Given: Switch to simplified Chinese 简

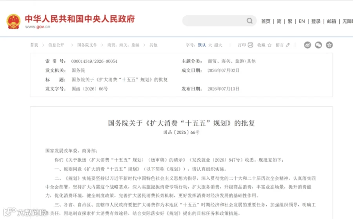Looking at the screenshot, I should click(x=279, y=21).
